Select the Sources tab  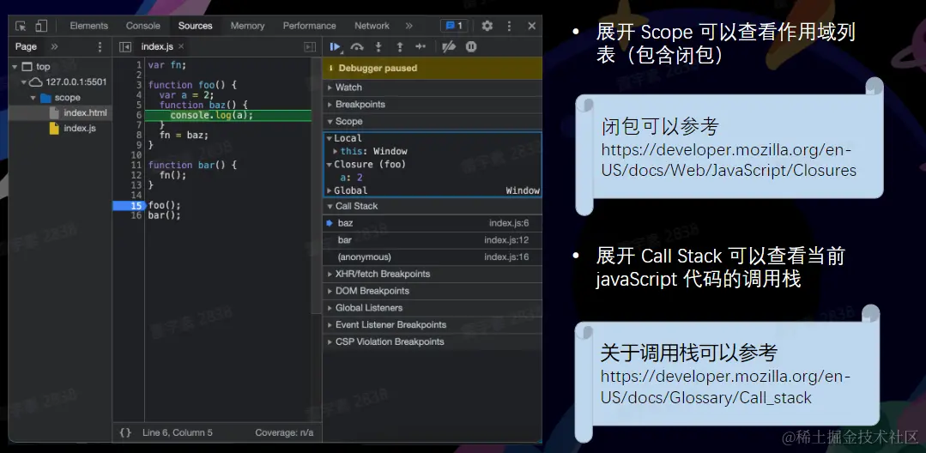[195, 26]
